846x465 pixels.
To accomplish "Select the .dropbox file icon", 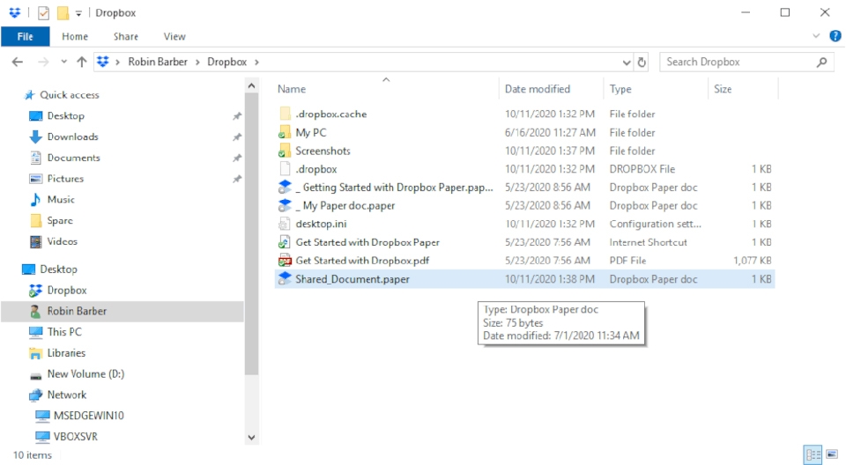I will (285, 169).
